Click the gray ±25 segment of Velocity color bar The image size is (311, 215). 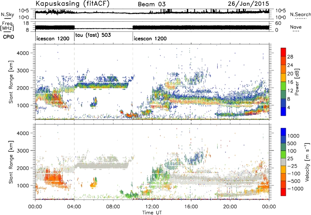point(283,162)
